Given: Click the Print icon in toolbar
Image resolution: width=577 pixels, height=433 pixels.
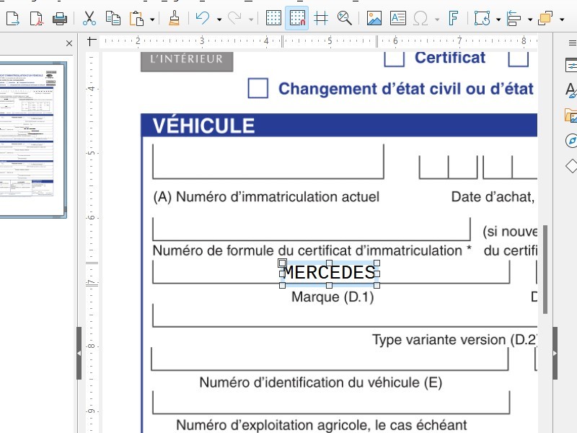Looking at the screenshot, I should click(60, 18).
